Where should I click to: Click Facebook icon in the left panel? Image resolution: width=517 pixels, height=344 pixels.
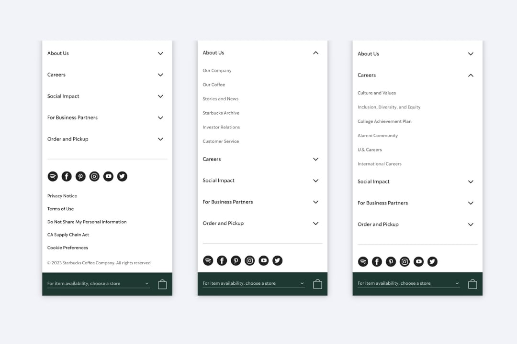coord(67,176)
